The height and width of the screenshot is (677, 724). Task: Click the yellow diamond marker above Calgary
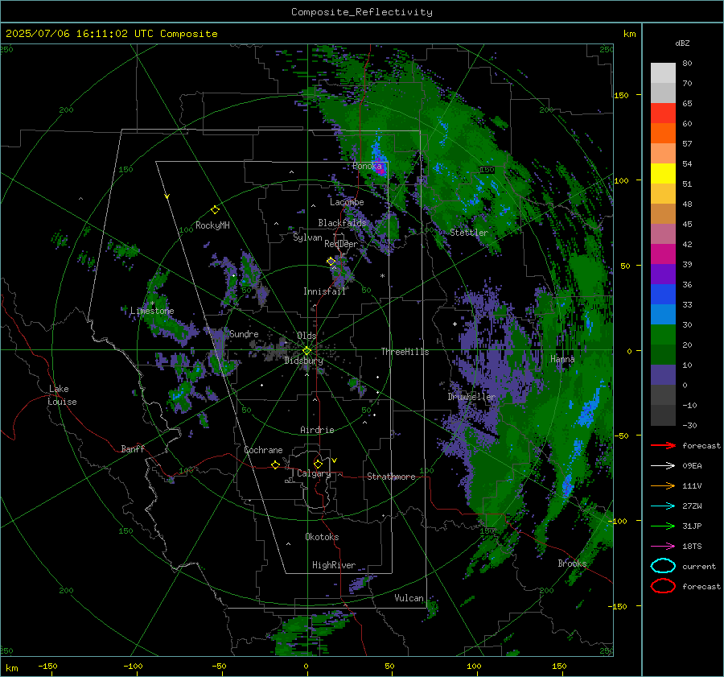318,464
